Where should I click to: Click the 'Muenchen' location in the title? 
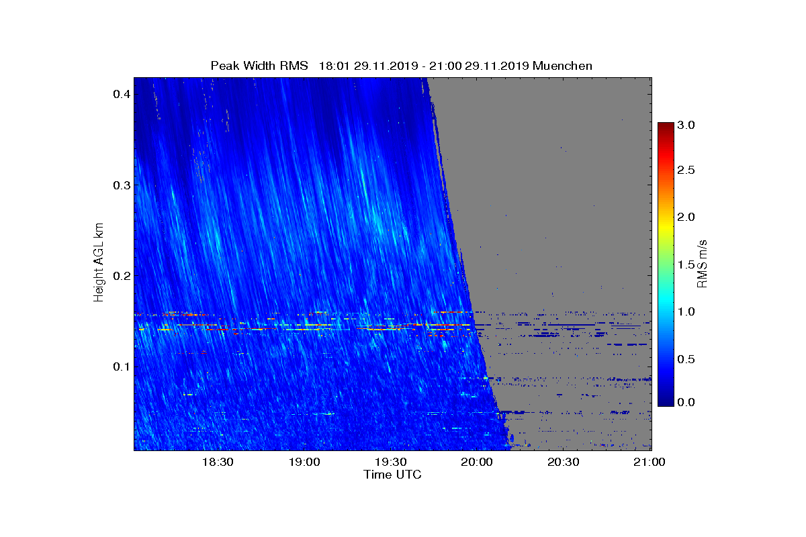562,66
